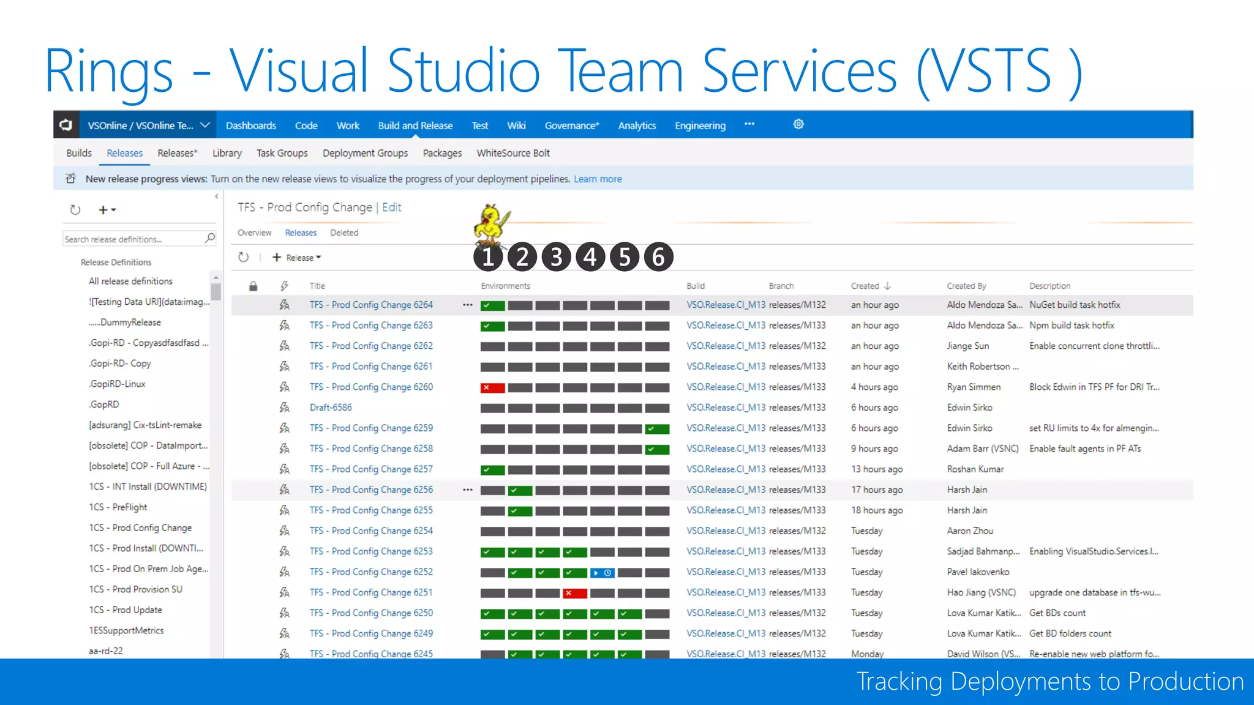Open ellipsis menu for Prod Config Change 6264
Image resolution: width=1254 pixels, height=705 pixels.
tap(468, 305)
